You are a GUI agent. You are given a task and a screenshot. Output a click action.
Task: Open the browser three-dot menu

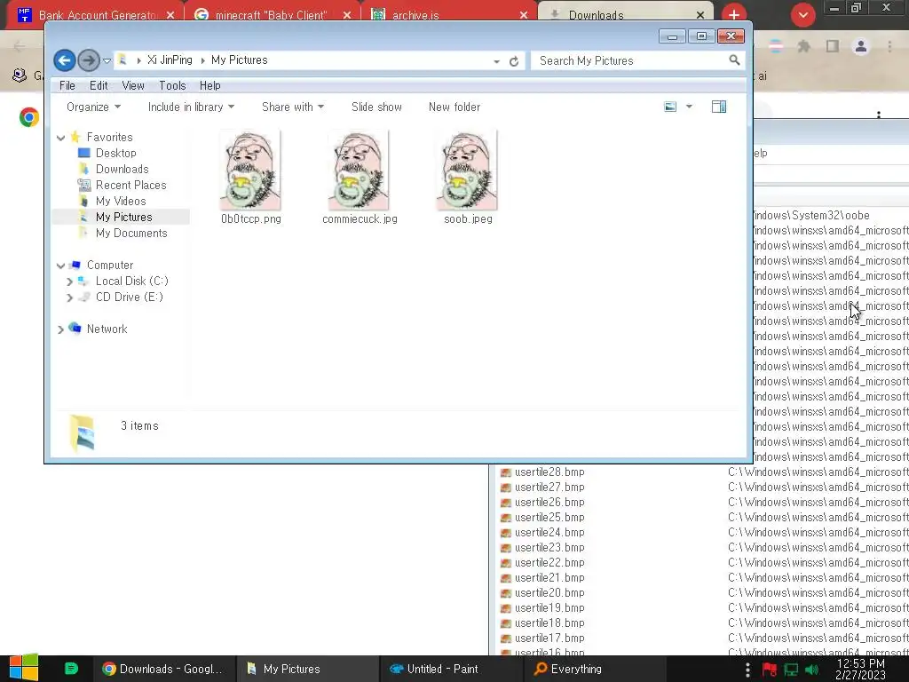[889, 46]
